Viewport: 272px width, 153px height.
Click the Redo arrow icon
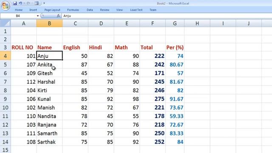click(x=28, y=3)
